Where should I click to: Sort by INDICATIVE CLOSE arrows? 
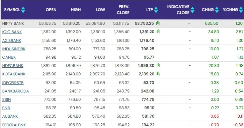[192, 10]
